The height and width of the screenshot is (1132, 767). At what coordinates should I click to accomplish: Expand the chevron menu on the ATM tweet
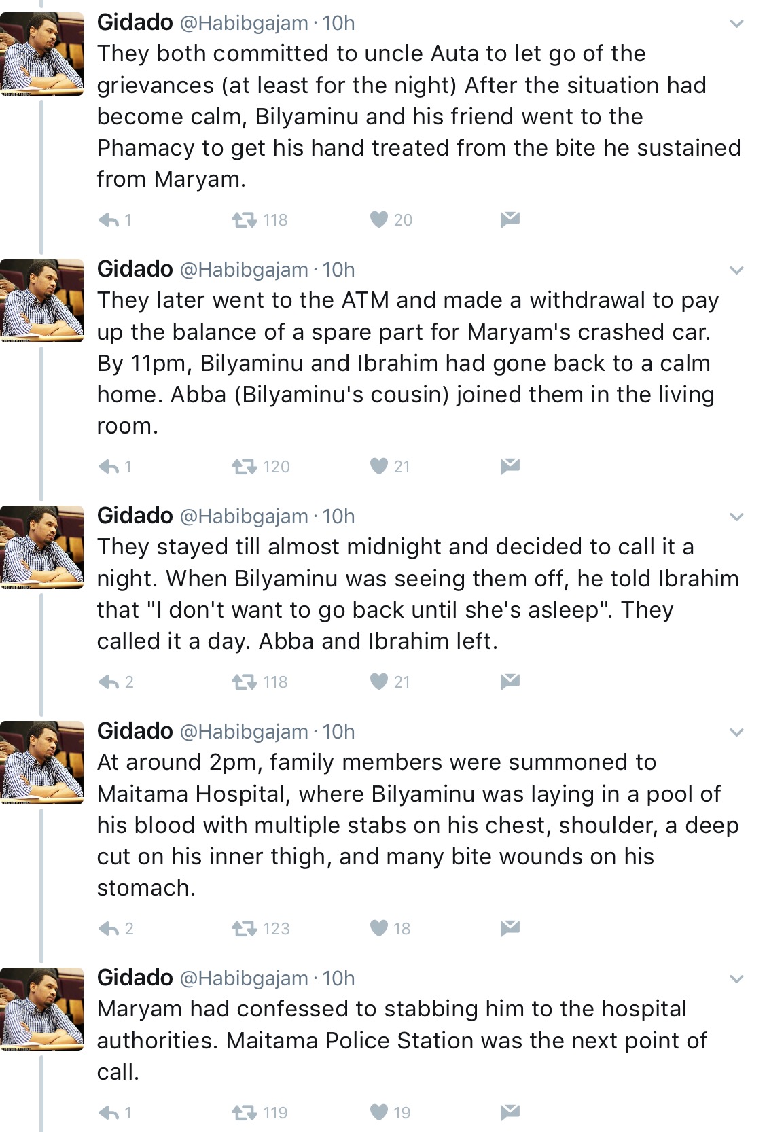[736, 270]
